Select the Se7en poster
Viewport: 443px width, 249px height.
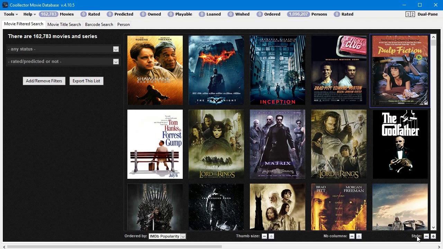coord(339,207)
